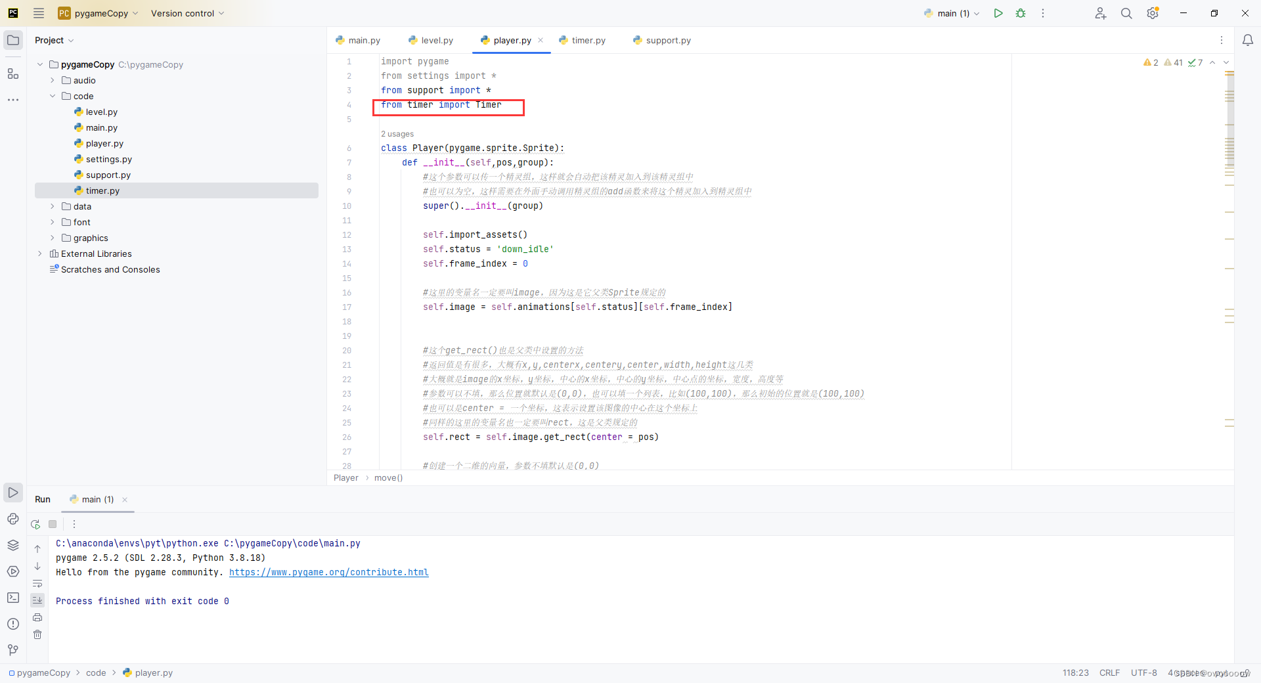Viewport: 1261px width, 683px height.
Task: Switch to level.py editor tab
Action: coord(431,40)
